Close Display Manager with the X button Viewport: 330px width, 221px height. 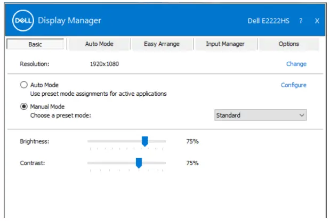click(317, 21)
